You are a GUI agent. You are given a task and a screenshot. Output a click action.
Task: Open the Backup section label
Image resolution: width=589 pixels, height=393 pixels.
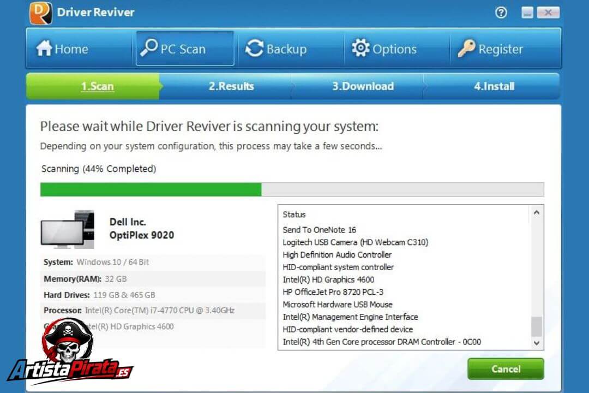click(x=287, y=49)
